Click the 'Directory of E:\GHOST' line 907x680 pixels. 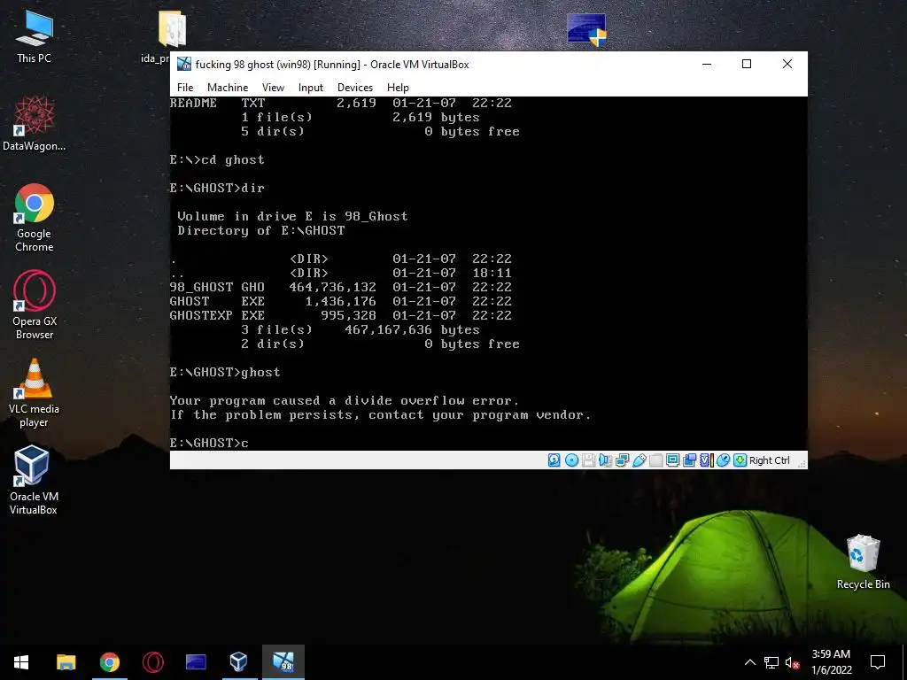click(x=261, y=231)
